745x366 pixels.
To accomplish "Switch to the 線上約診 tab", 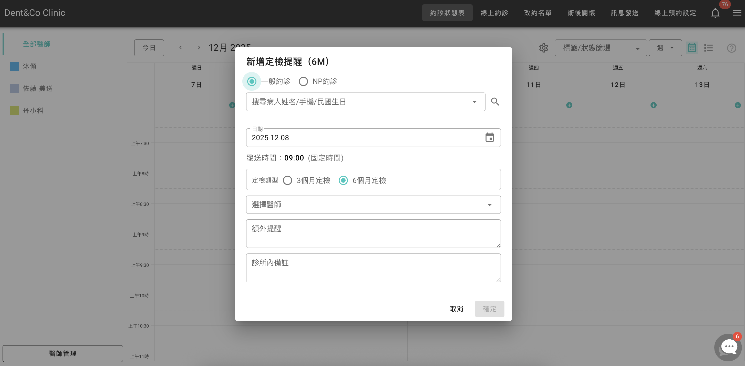I will tap(494, 13).
